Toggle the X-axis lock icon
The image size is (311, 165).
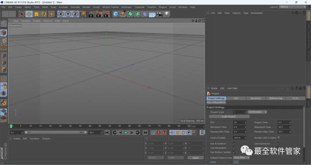pyautogui.click(x=60, y=14)
